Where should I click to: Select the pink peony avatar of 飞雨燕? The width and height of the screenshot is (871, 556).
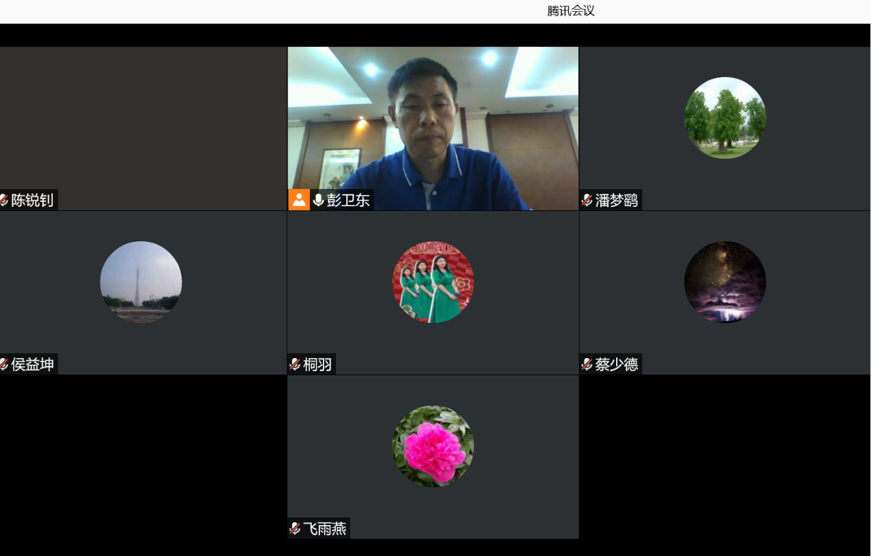coord(433,446)
